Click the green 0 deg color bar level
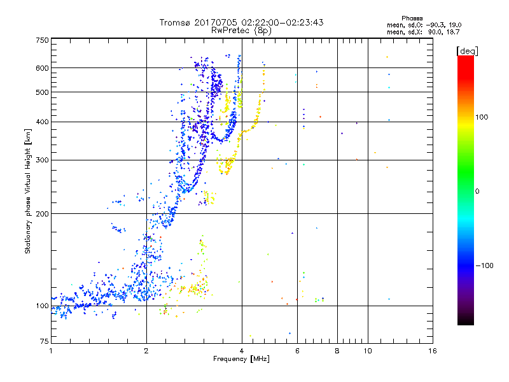Viewport: 509px width, 382px height. click(466, 191)
